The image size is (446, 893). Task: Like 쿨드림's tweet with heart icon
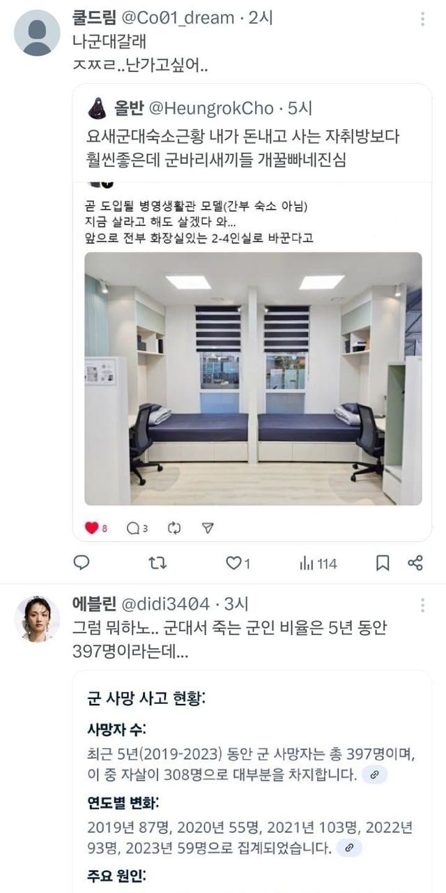pyautogui.click(x=238, y=563)
